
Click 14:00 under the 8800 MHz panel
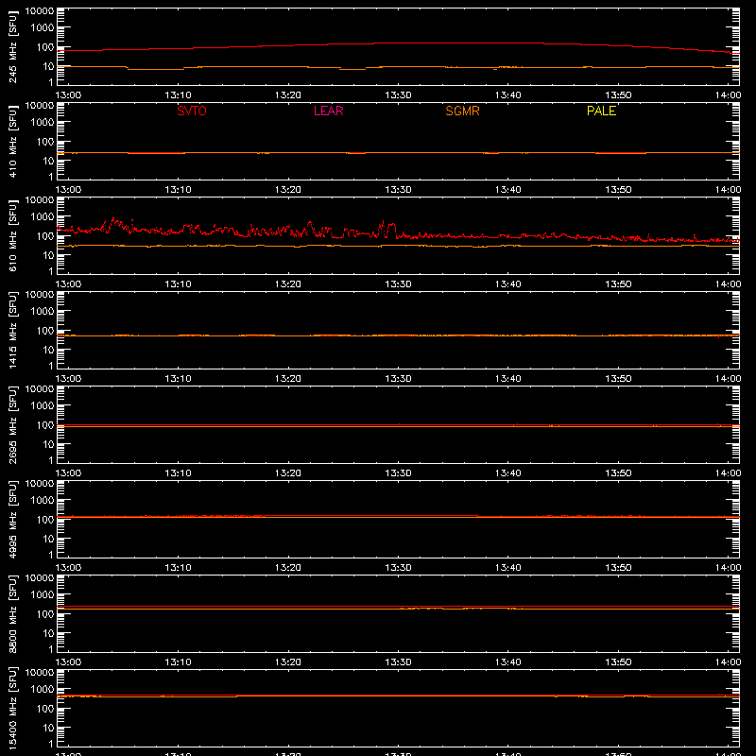pyautogui.click(x=728, y=662)
